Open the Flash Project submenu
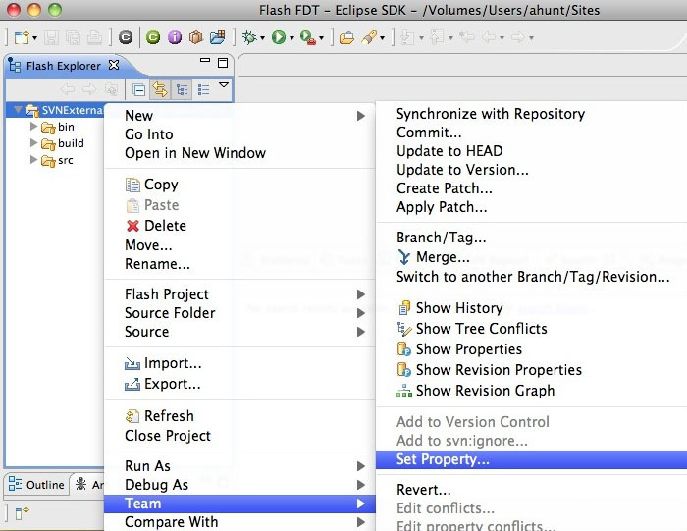The width and height of the screenshot is (687, 531). coord(239,294)
